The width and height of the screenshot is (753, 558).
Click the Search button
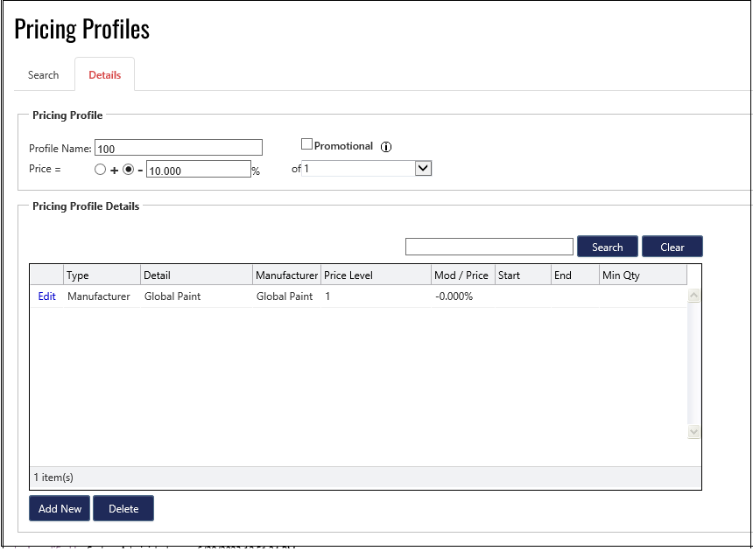click(607, 247)
